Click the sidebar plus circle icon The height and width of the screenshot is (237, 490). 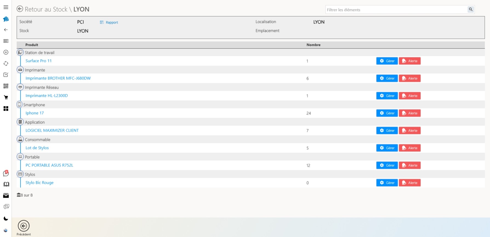click(6, 52)
